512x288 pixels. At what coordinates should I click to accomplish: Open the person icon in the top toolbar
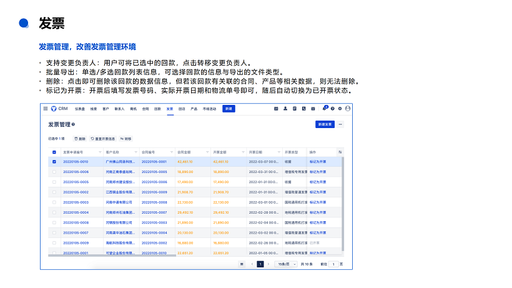click(x=285, y=109)
